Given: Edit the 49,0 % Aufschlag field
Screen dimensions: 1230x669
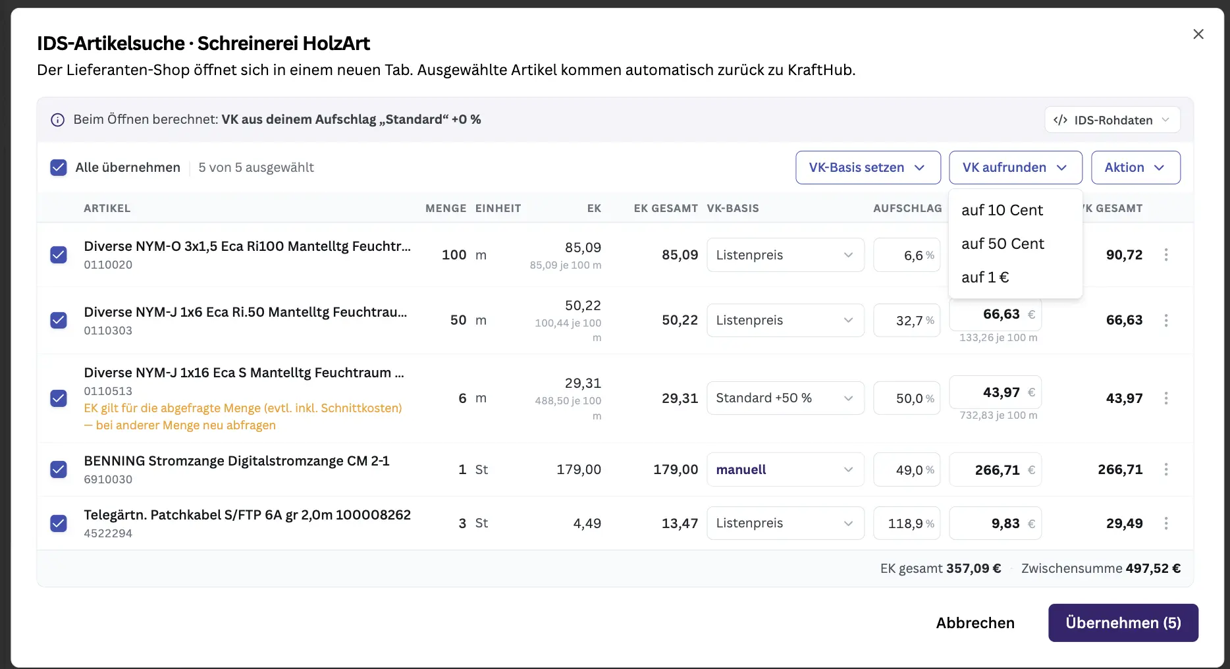Looking at the screenshot, I should click(907, 469).
